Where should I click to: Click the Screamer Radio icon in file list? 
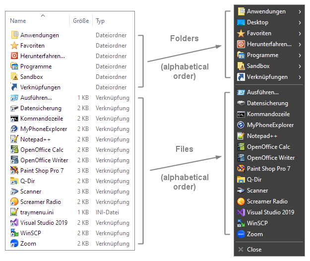(x=14, y=201)
